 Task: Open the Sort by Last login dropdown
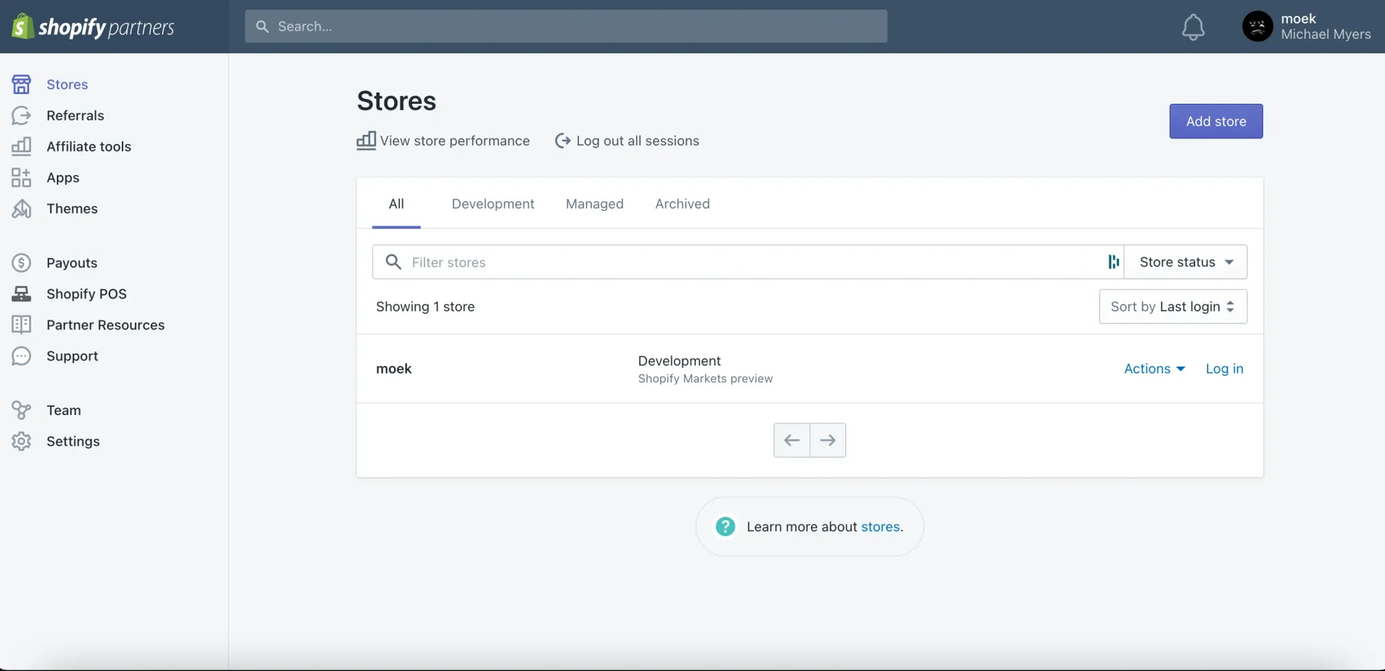(1173, 306)
